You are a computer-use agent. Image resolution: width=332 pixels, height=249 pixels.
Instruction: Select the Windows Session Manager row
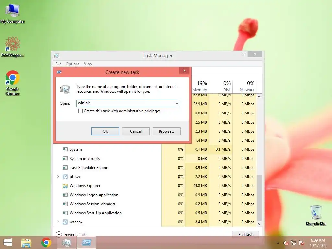click(155, 204)
